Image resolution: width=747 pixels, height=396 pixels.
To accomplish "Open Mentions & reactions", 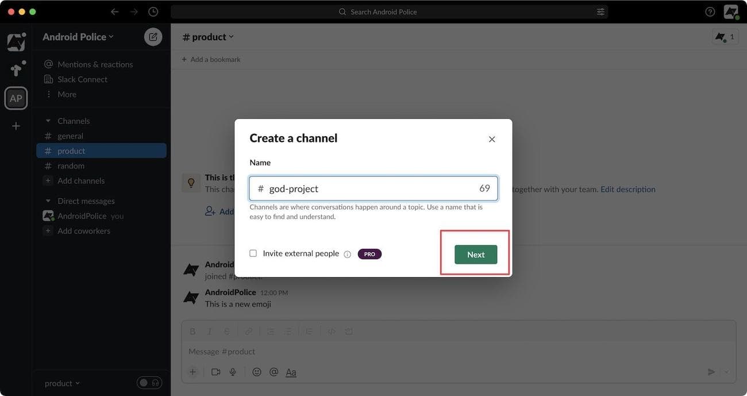I will click(x=95, y=64).
